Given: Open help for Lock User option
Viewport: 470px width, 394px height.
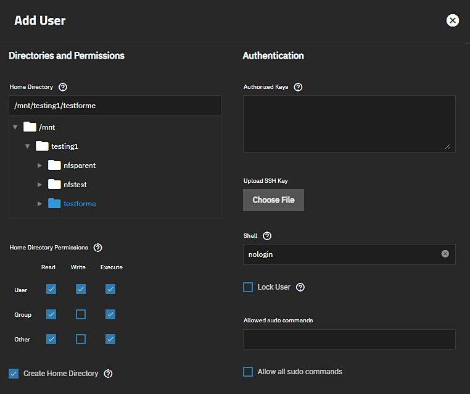Looking at the screenshot, I should (300, 287).
